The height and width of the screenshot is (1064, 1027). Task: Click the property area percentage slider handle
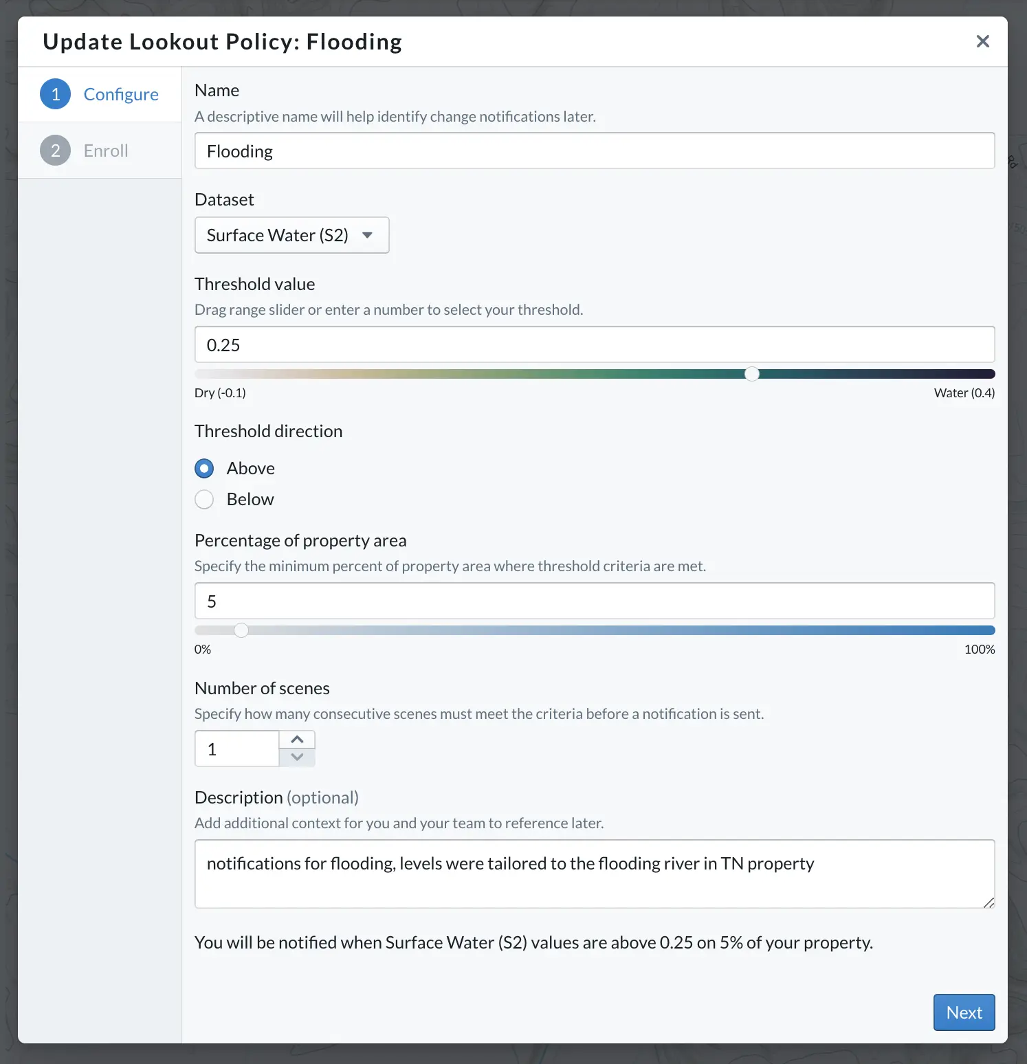(241, 630)
